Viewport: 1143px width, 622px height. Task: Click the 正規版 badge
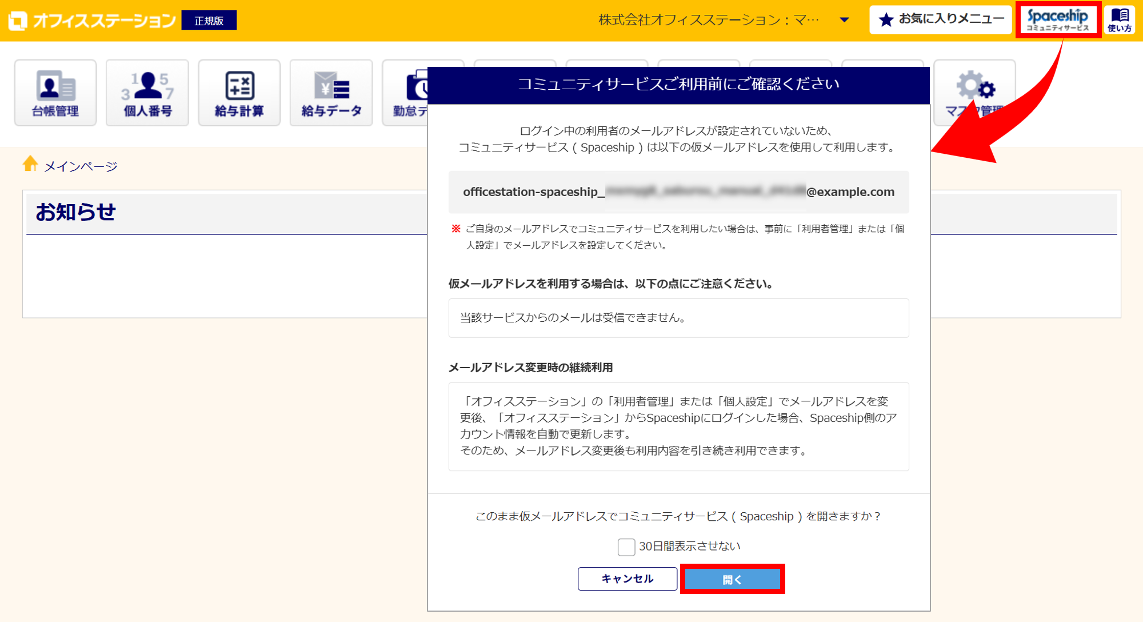pyautogui.click(x=209, y=21)
